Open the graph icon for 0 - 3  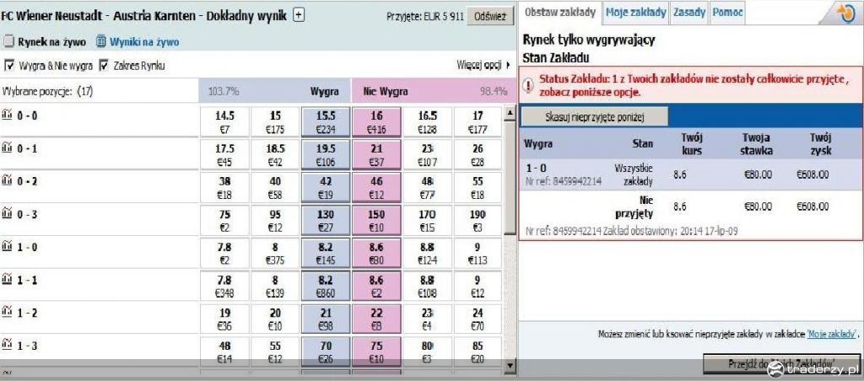(x=7, y=213)
